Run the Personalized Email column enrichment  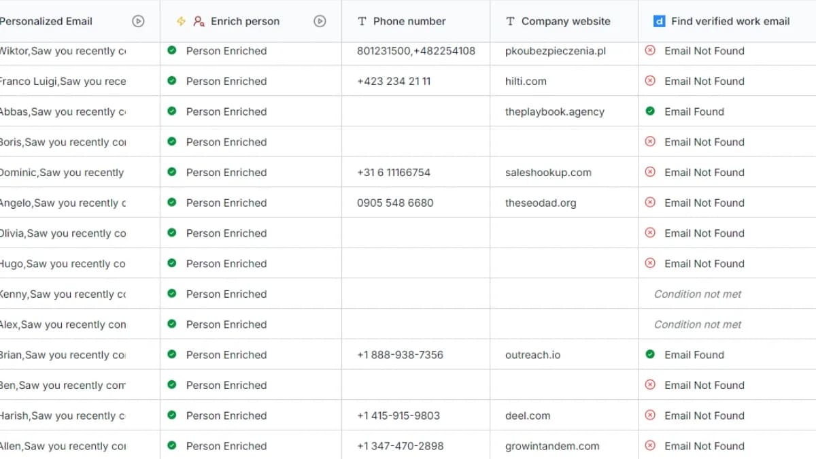coord(138,21)
